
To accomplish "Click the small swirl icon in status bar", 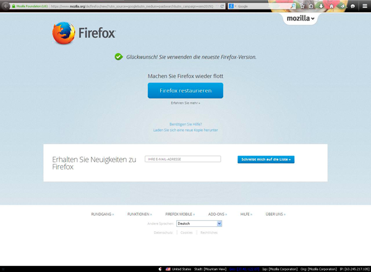I will (x=160, y=269).
